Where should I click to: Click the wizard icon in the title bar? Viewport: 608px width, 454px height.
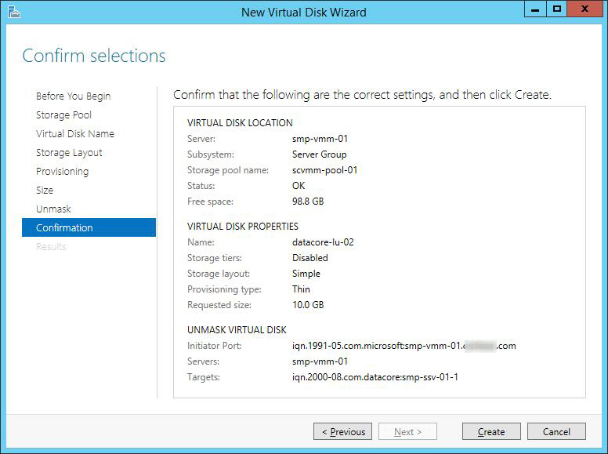13,12
